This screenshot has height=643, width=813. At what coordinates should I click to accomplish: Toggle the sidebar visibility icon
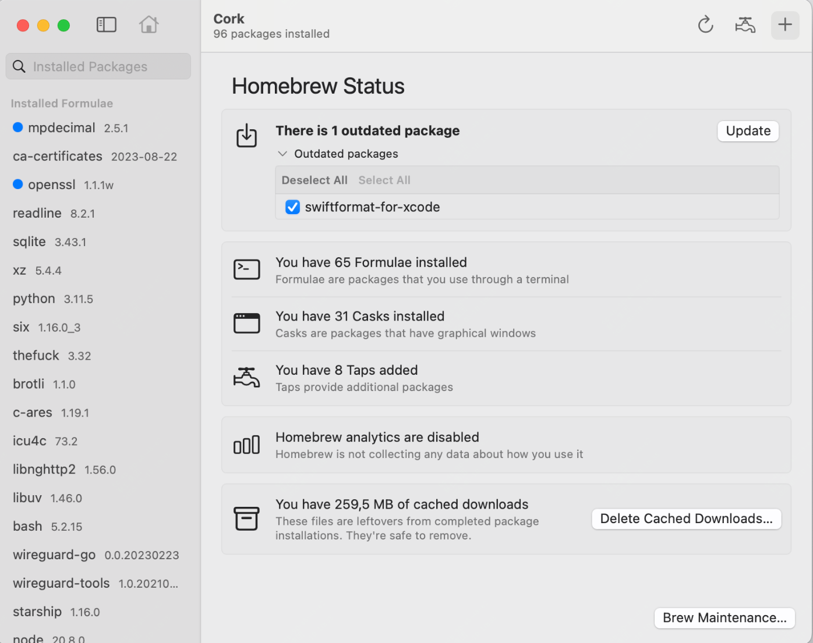click(x=107, y=24)
